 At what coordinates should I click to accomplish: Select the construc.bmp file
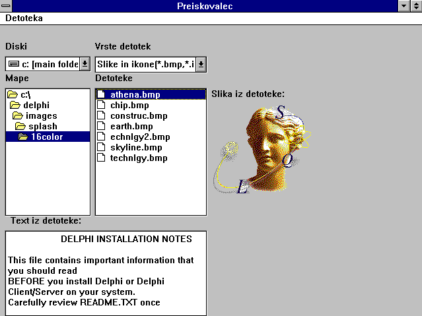pyautogui.click(x=151, y=115)
